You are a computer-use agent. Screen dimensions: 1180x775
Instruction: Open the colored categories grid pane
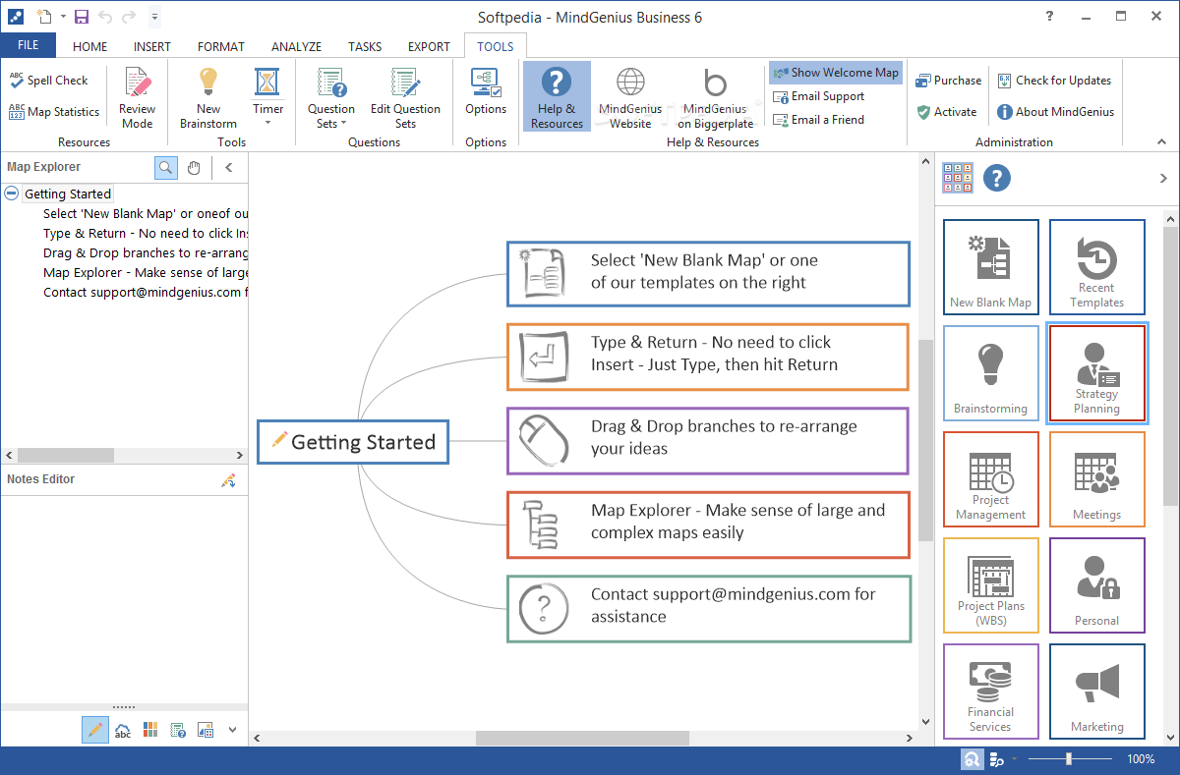(x=150, y=730)
